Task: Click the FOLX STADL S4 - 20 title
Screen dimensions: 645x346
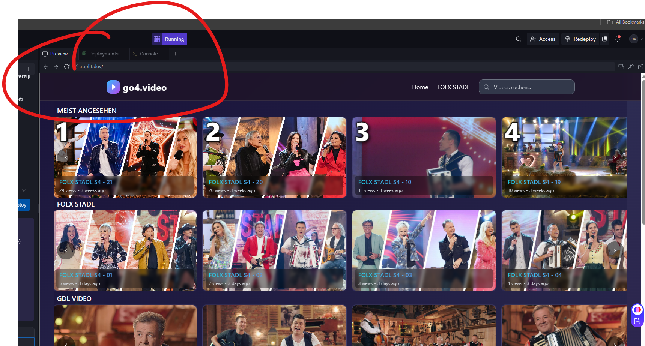Action: [x=236, y=182]
